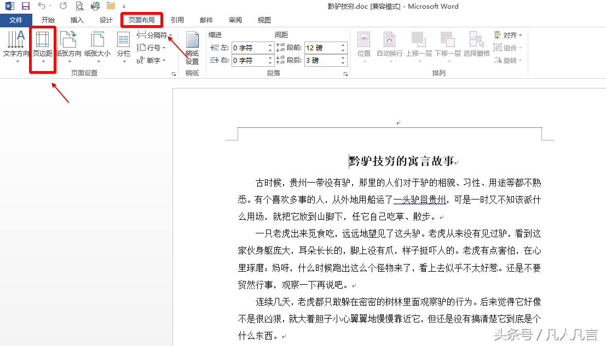
Task: Click the Redo icon in quick access toolbar
Action: pyautogui.click(x=63, y=6)
